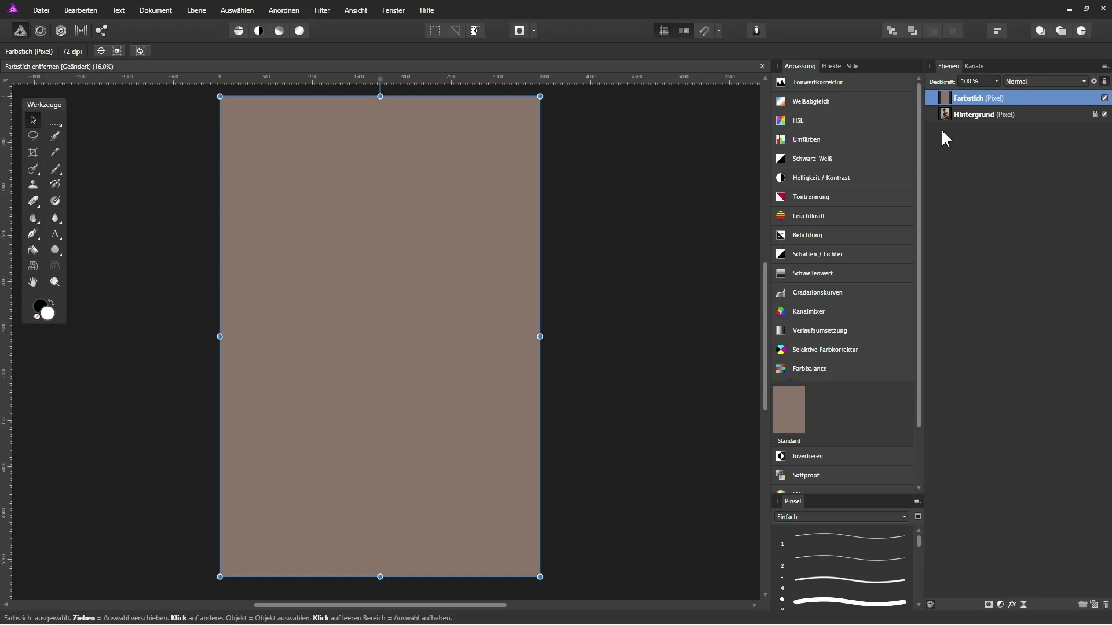
Task: Select the zoom magnifier tool
Action: (55, 282)
